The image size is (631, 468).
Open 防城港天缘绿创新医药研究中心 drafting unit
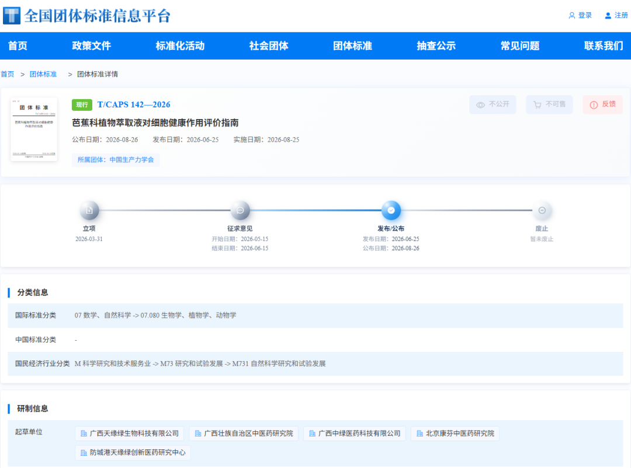click(133, 453)
